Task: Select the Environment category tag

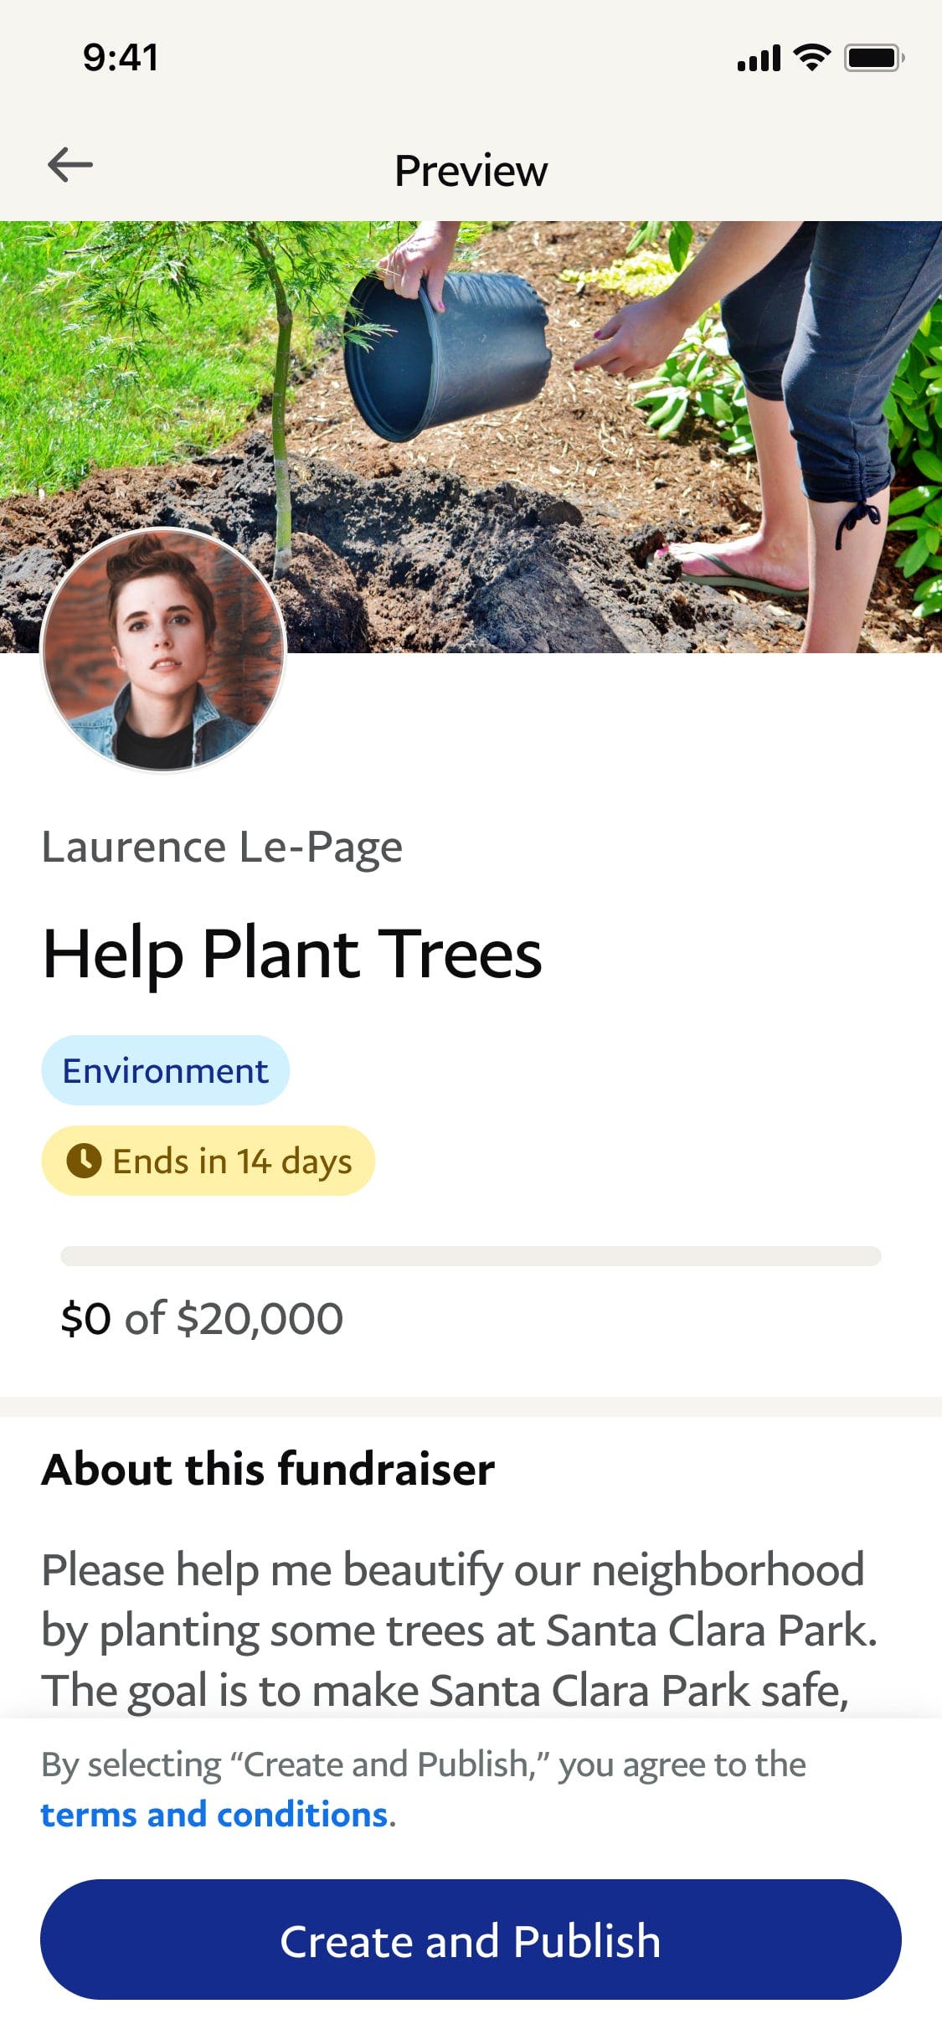Action: [165, 1070]
